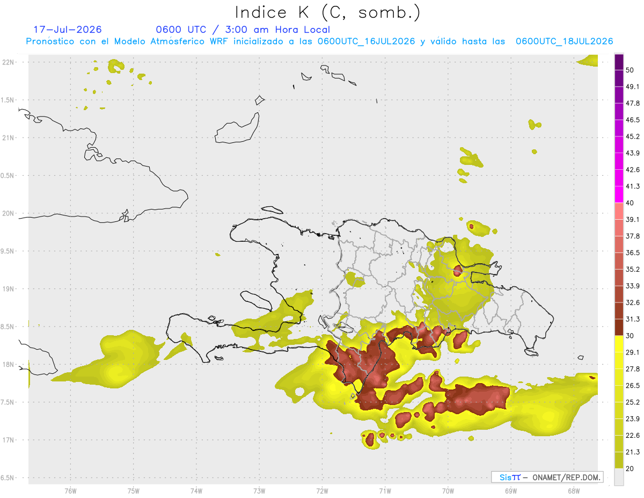Click legend value '26.5'
This screenshot has width=644, height=498.
[x=633, y=386]
